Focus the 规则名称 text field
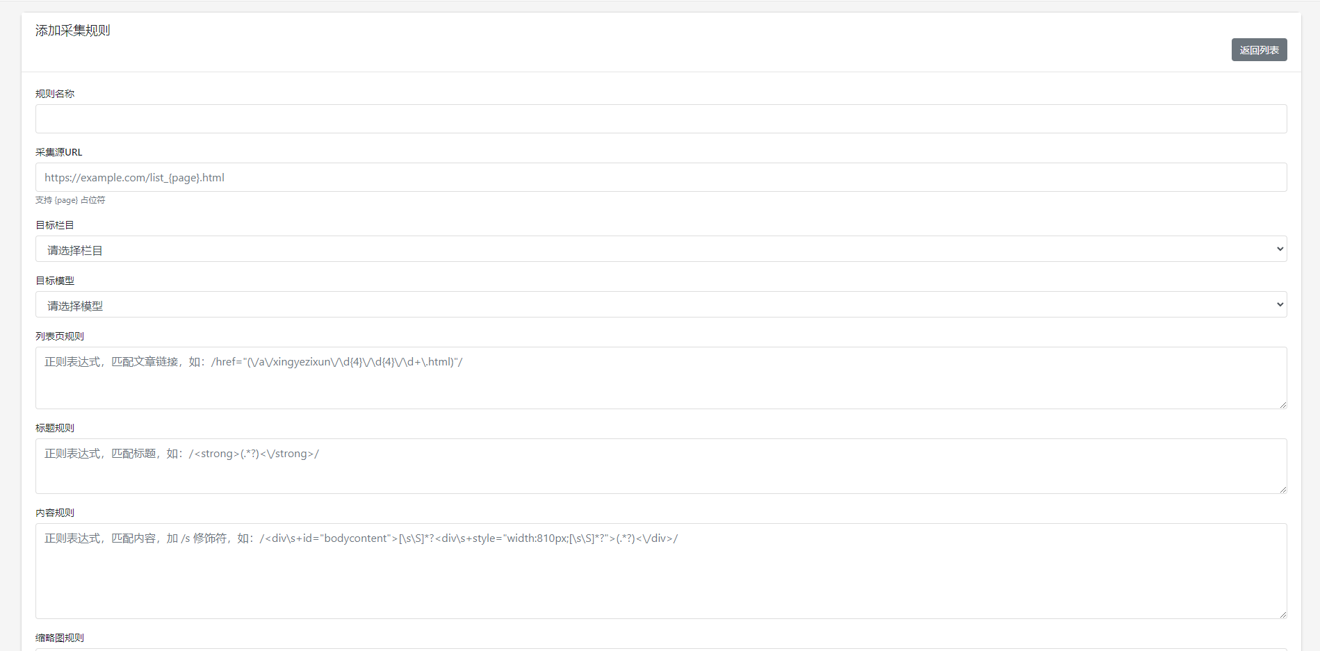 click(x=660, y=119)
